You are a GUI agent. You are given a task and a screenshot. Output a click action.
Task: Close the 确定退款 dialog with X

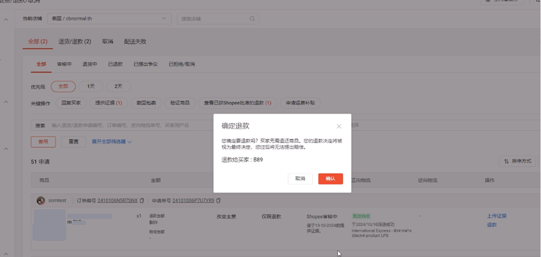pyautogui.click(x=339, y=127)
